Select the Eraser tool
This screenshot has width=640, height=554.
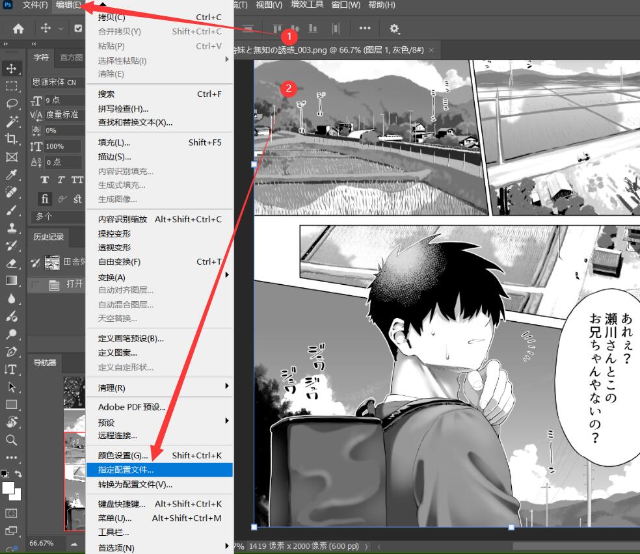click(12, 263)
